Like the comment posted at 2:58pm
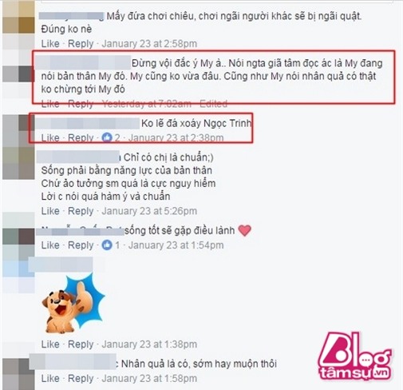The width and height of the screenshot is (403, 390). pos(50,43)
